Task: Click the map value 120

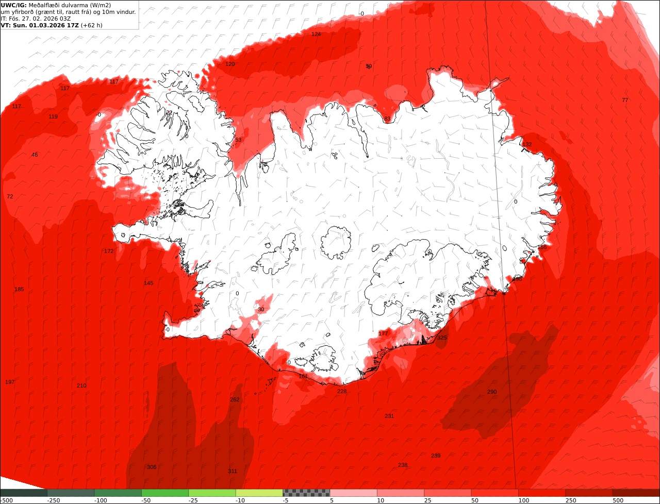Action: (230, 64)
